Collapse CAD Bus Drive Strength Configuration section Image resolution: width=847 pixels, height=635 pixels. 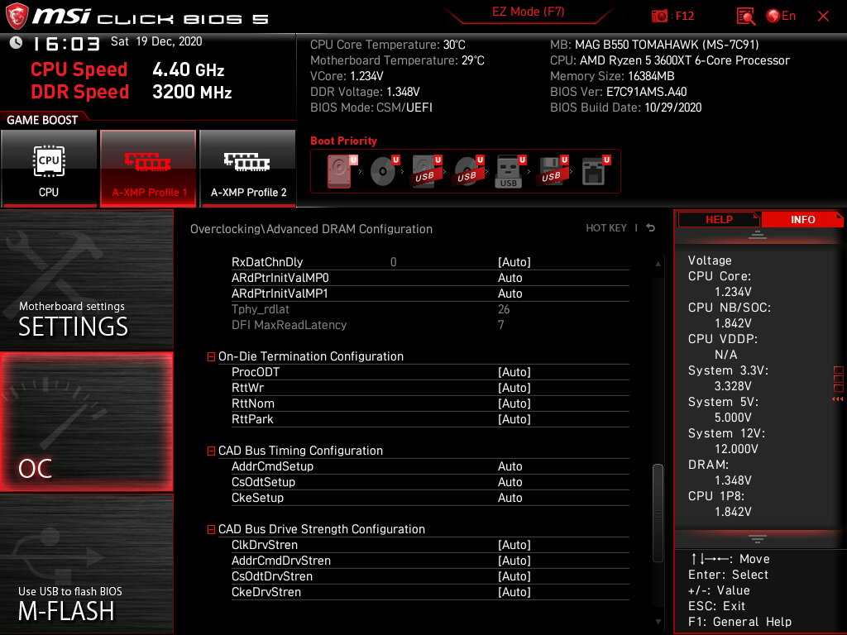211,530
